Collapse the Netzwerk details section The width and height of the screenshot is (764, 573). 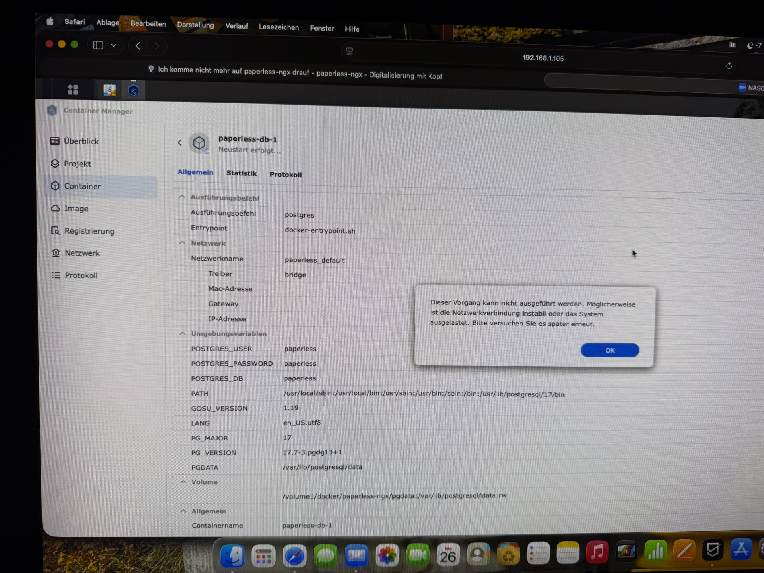click(x=182, y=243)
